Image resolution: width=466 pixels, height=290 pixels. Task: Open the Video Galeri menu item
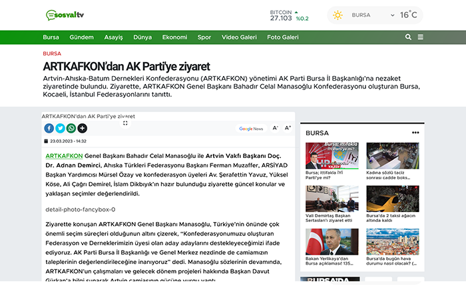[239, 37]
